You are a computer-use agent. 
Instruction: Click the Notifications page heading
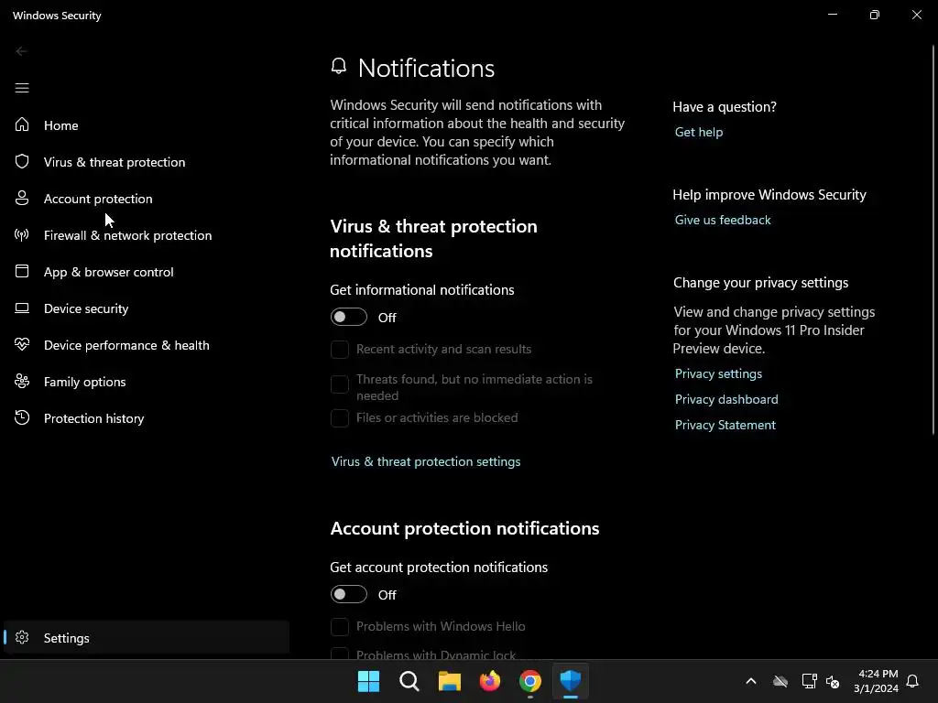(426, 68)
